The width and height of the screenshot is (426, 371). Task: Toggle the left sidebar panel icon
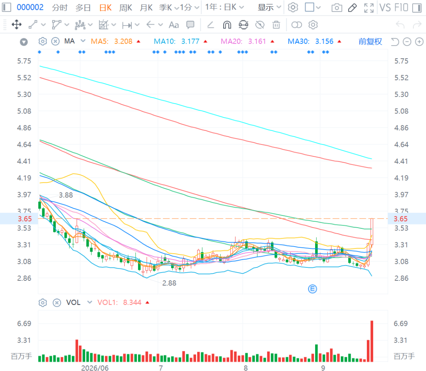point(7,7)
